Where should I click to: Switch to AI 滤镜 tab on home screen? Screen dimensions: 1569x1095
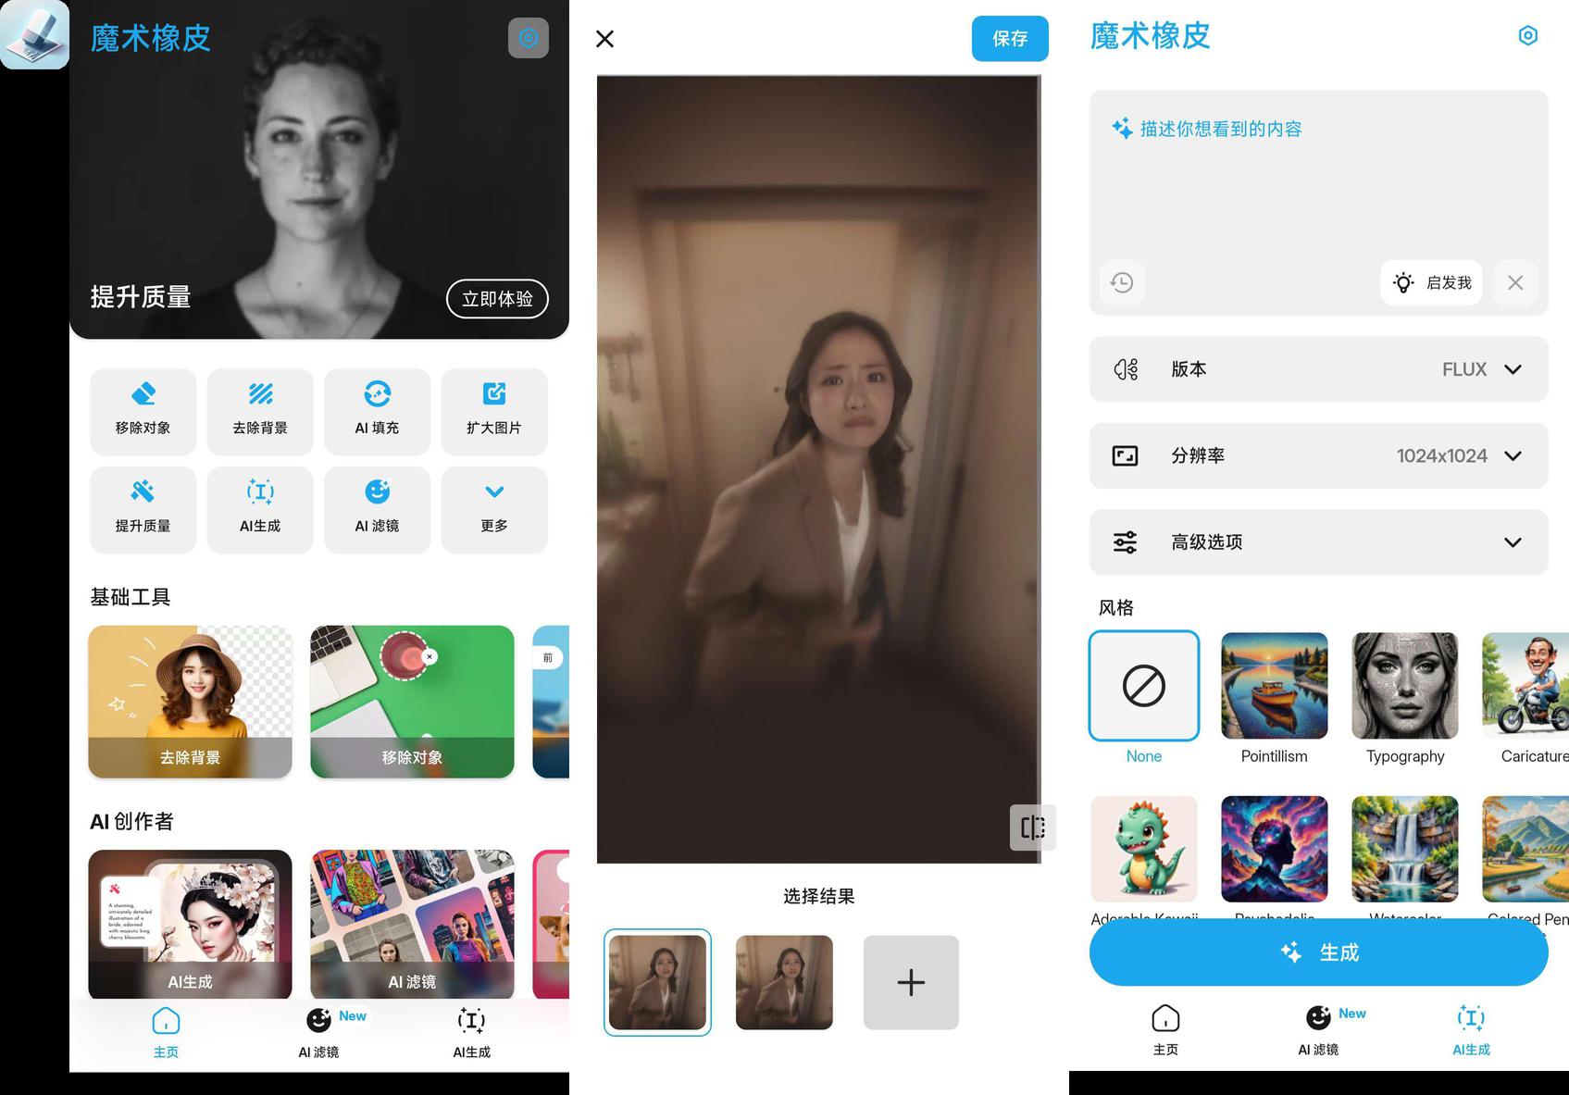pyautogui.click(x=319, y=1031)
